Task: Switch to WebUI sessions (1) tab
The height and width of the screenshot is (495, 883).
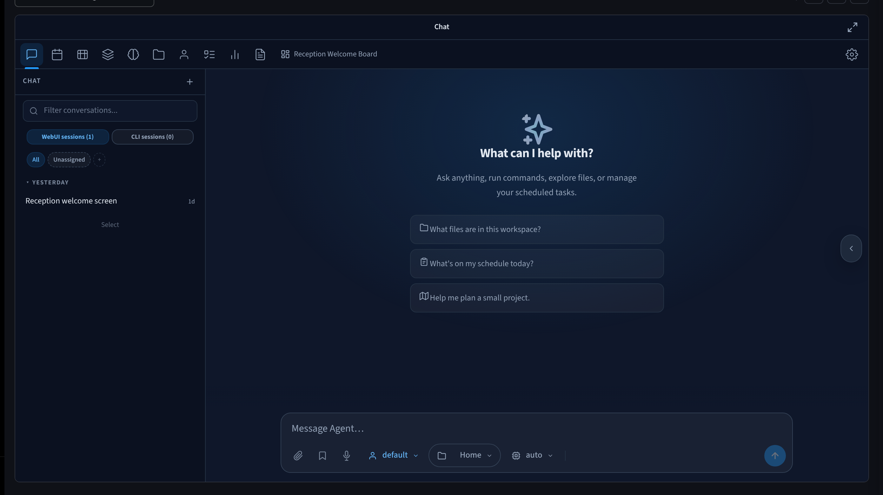Action: (68, 137)
